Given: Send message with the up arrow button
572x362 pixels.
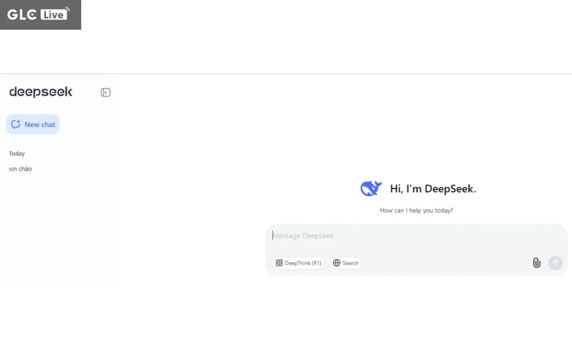Looking at the screenshot, I should [x=555, y=263].
